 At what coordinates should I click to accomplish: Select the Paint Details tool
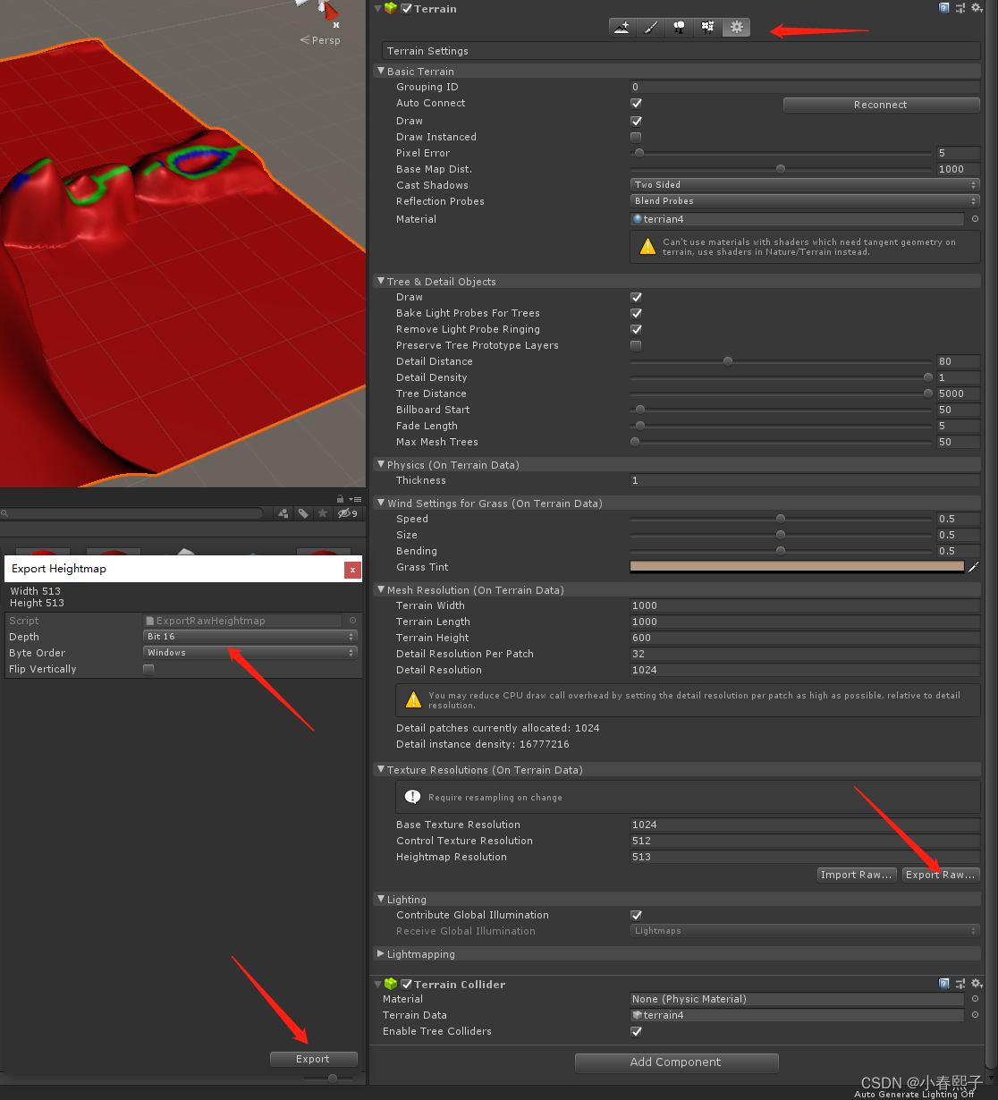pyautogui.click(x=707, y=27)
